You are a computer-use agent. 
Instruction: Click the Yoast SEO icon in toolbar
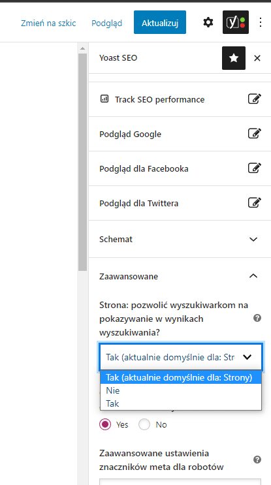coord(236,22)
